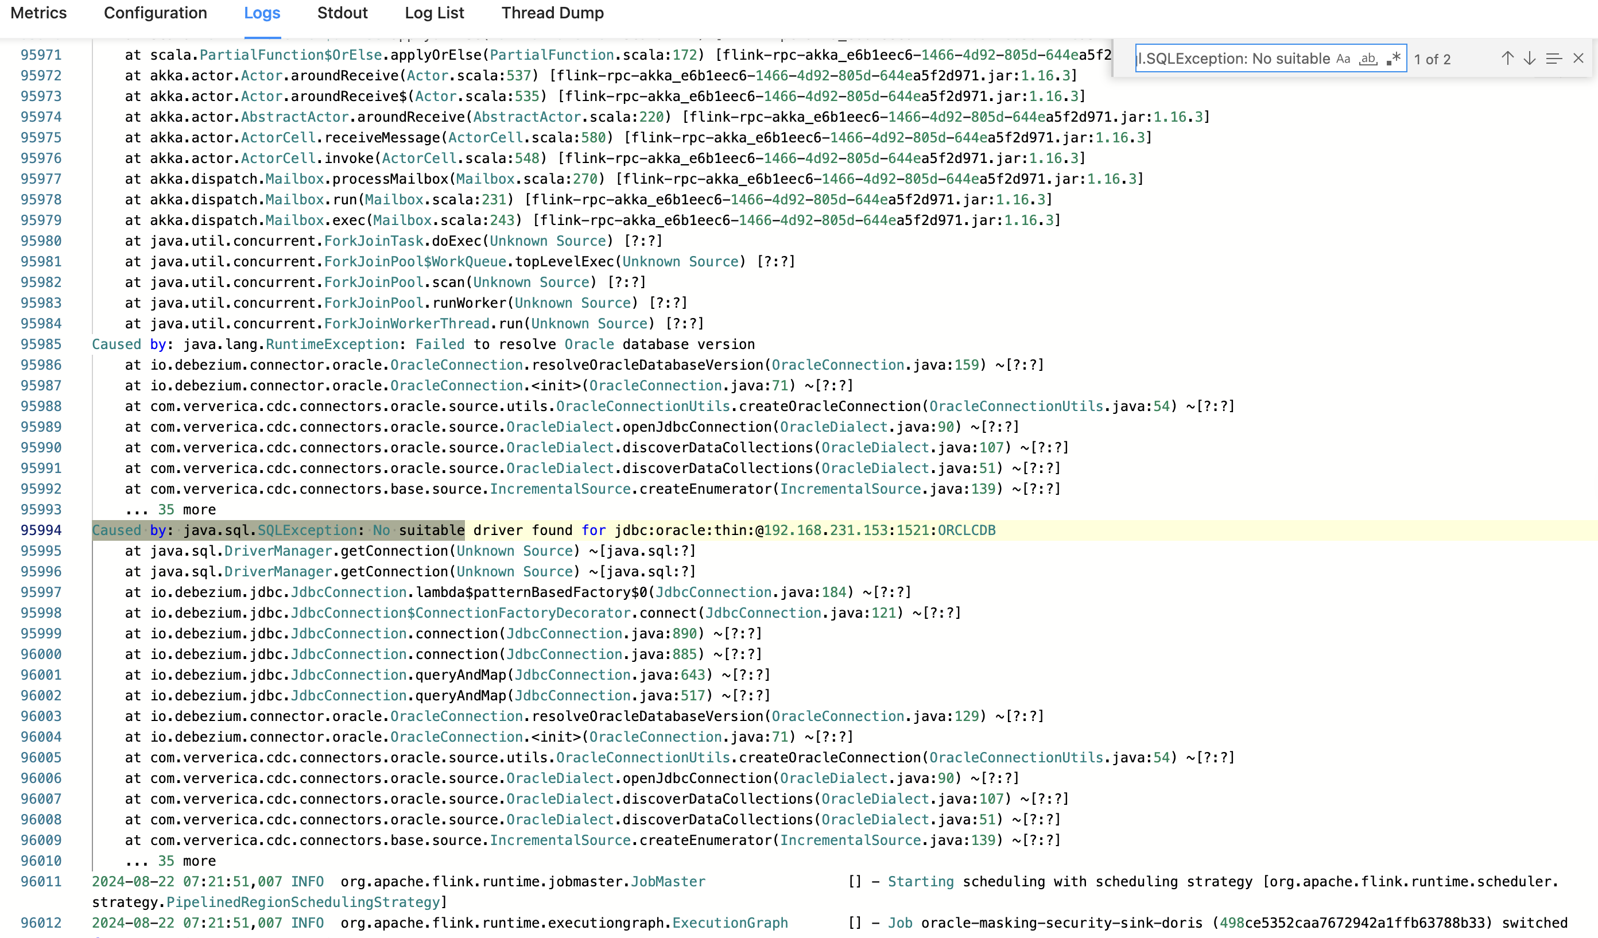Image resolution: width=1598 pixels, height=938 pixels.
Task: Click 'ForkJoinWorkerThread' on line 95984
Action: point(406,323)
